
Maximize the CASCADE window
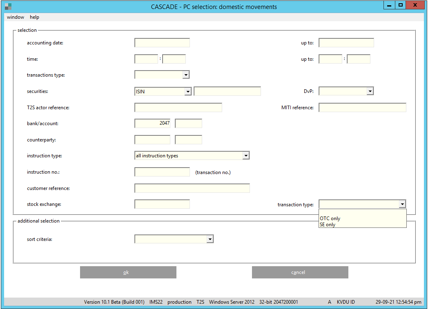pos(401,5)
